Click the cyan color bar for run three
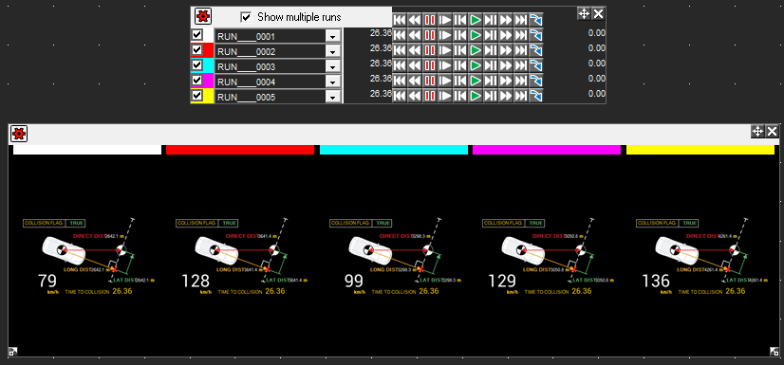Image resolution: width=784 pixels, height=365 pixels. point(394,150)
